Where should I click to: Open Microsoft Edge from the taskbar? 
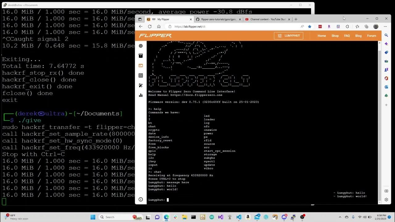tap(166, 217)
